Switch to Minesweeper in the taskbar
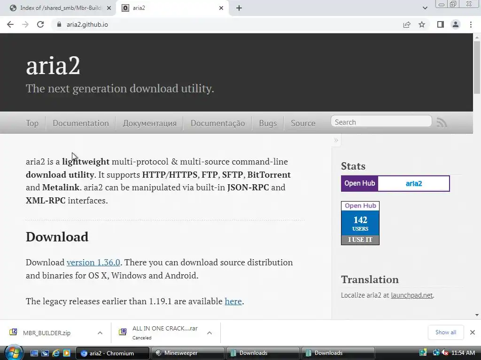The image size is (481, 360). pyautogui.click(x=188, y=353)
